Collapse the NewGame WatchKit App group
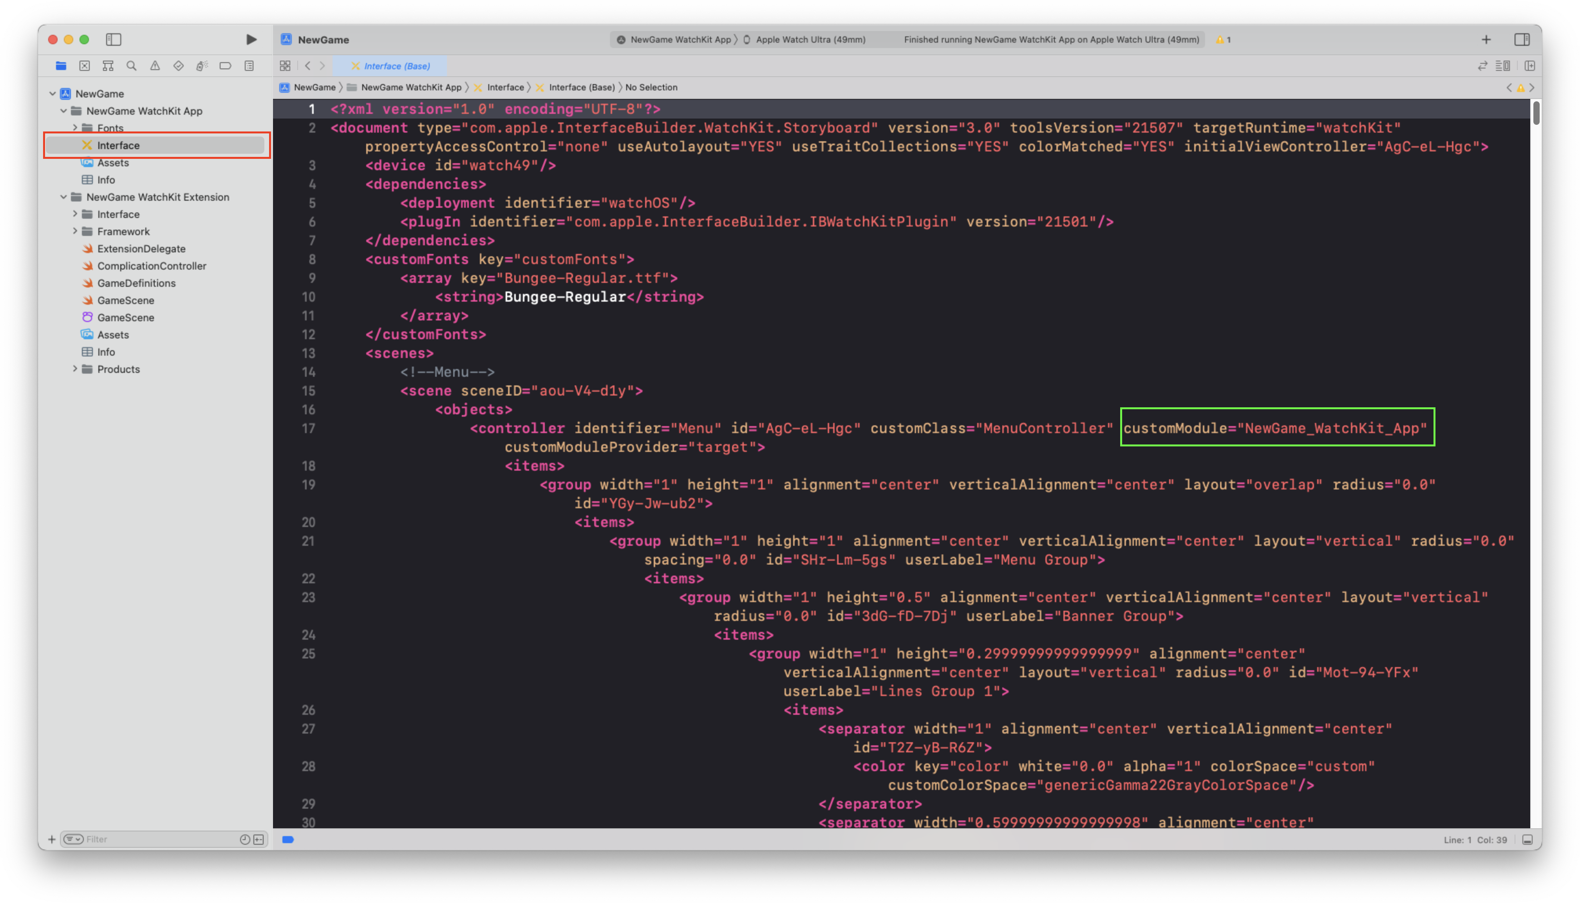This screenshot has height=903, width=1580. tap(63, 111)
